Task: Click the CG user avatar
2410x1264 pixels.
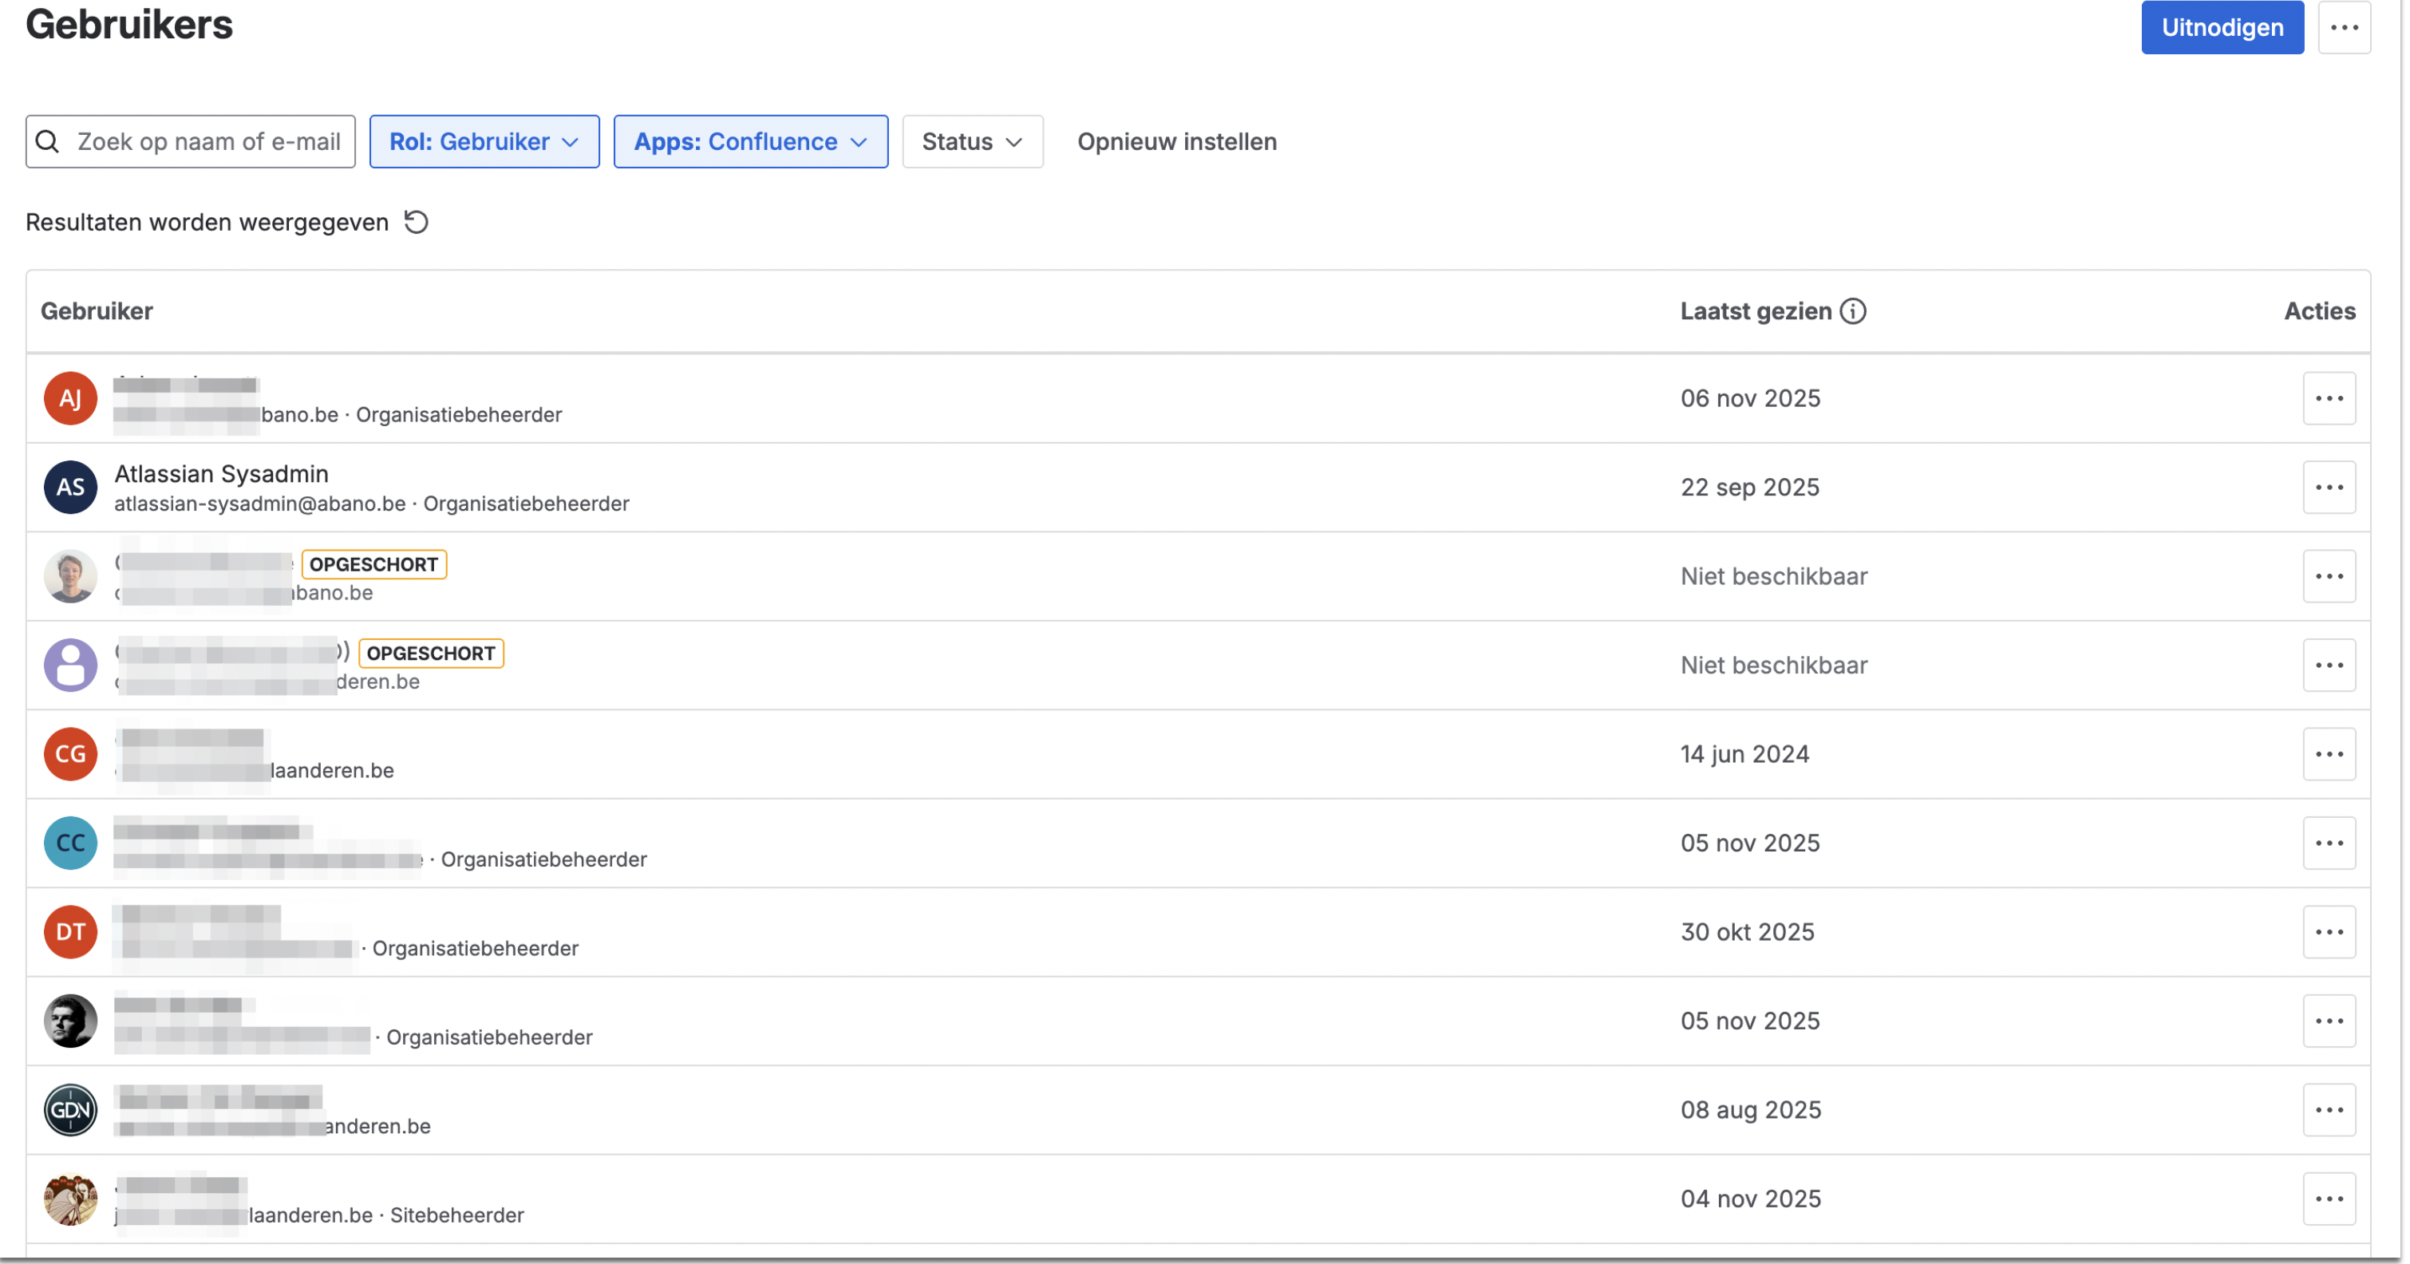Action: (70, 754)
